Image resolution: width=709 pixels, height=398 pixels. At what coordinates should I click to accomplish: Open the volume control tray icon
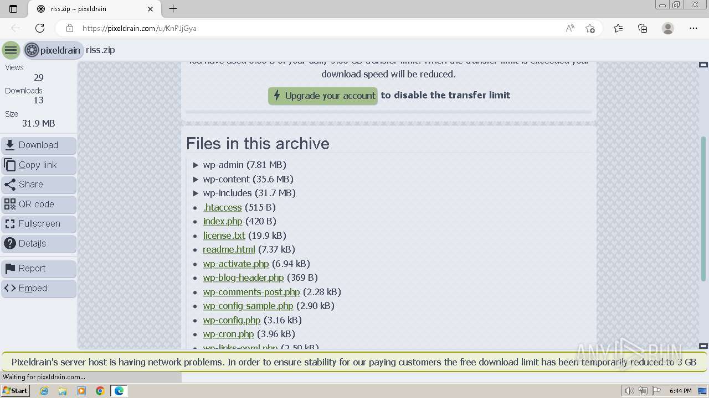pos(629,391)
